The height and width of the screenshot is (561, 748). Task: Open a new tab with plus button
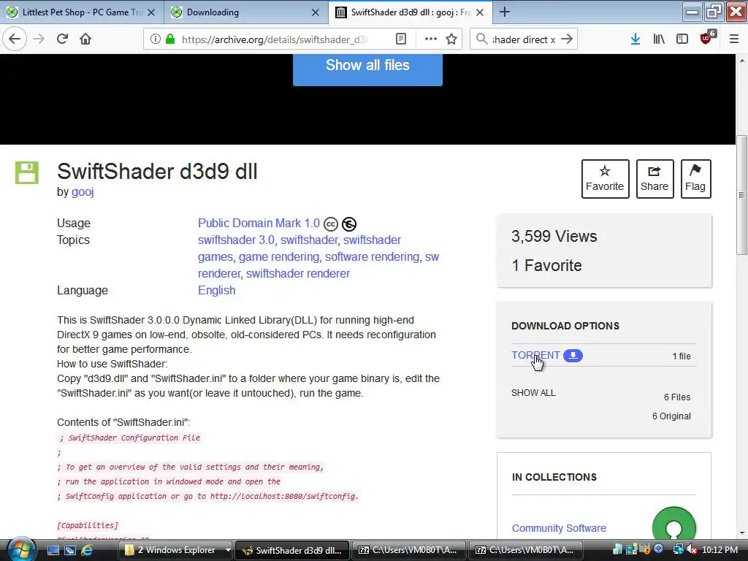(x=505, y=12)
